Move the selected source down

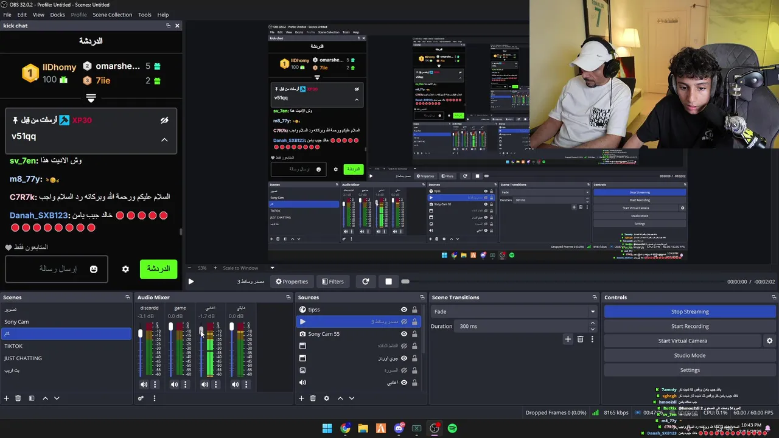coord(351,398)
